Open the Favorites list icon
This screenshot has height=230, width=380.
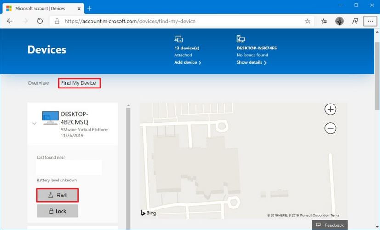324,21
